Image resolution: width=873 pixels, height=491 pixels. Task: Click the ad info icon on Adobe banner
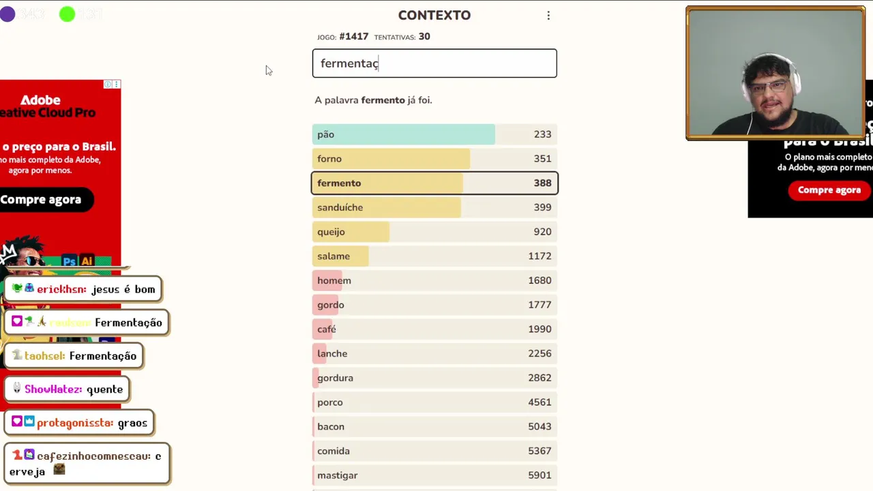pos(108,84)
